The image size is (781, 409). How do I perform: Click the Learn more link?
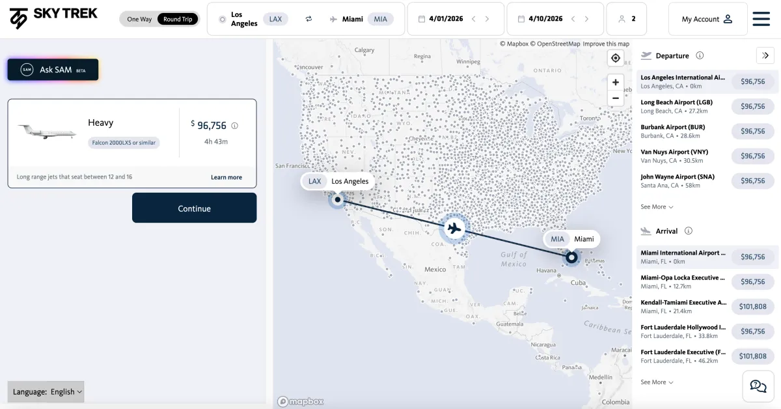(x=226, y=177)
